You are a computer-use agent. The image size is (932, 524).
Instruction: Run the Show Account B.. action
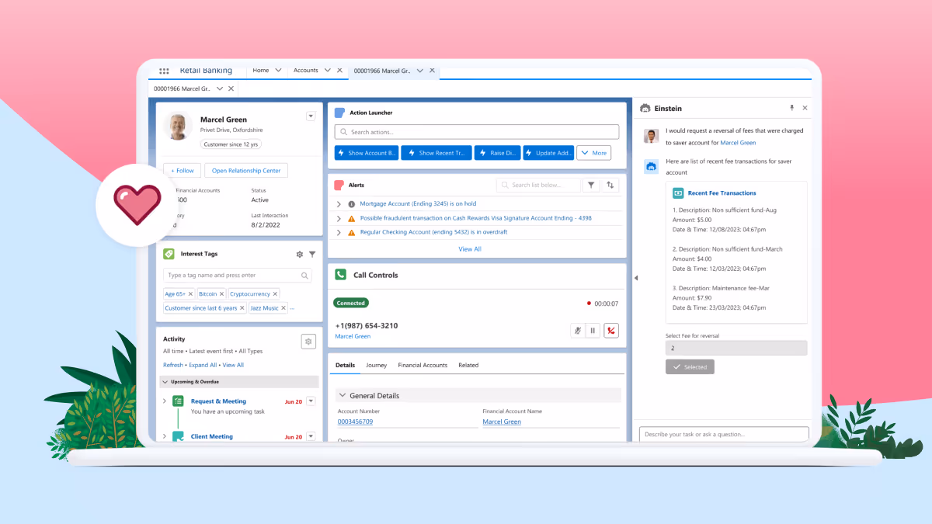367,153
